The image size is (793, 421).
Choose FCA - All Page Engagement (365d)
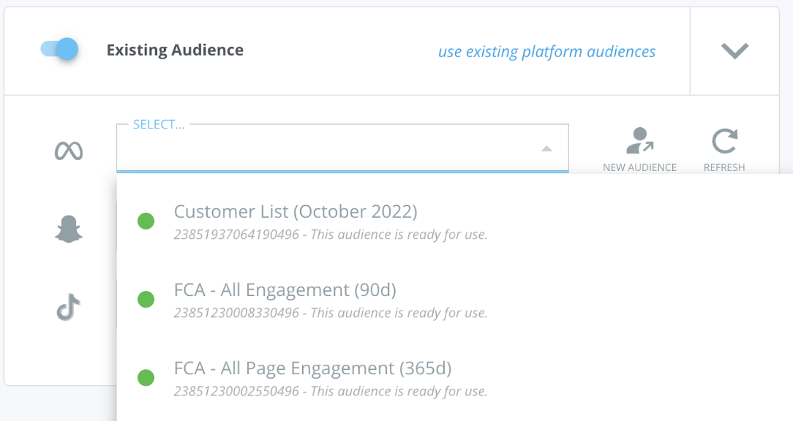(455, 378)
